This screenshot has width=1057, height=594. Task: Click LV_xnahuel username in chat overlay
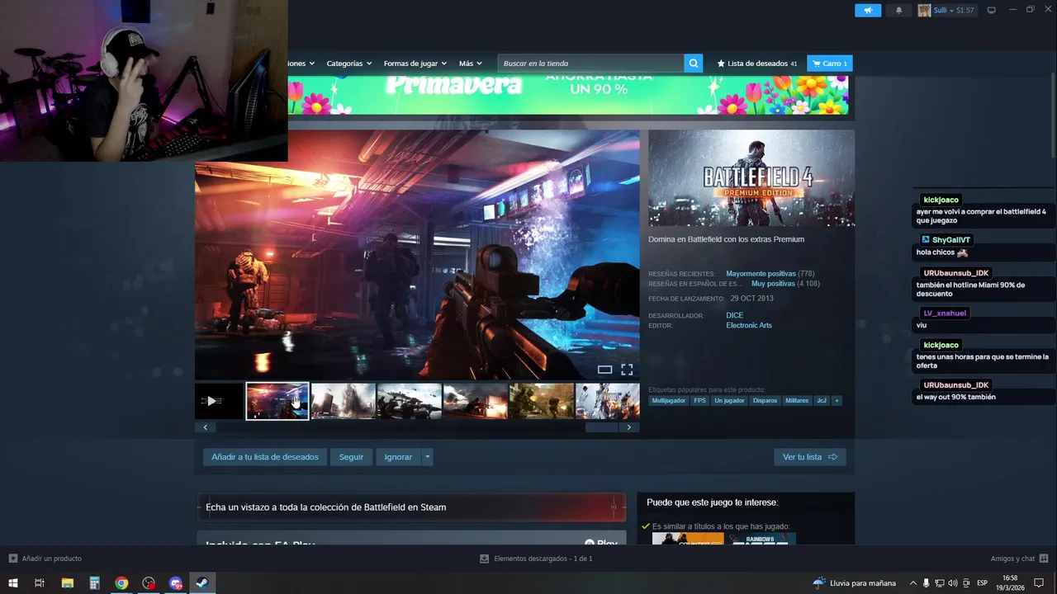click(x=945, y=313)
